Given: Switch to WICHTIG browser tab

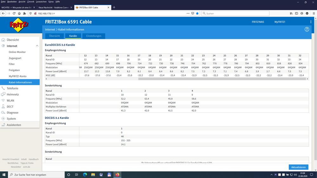Looking at the screenshot, I should click(x=17, y=8).
